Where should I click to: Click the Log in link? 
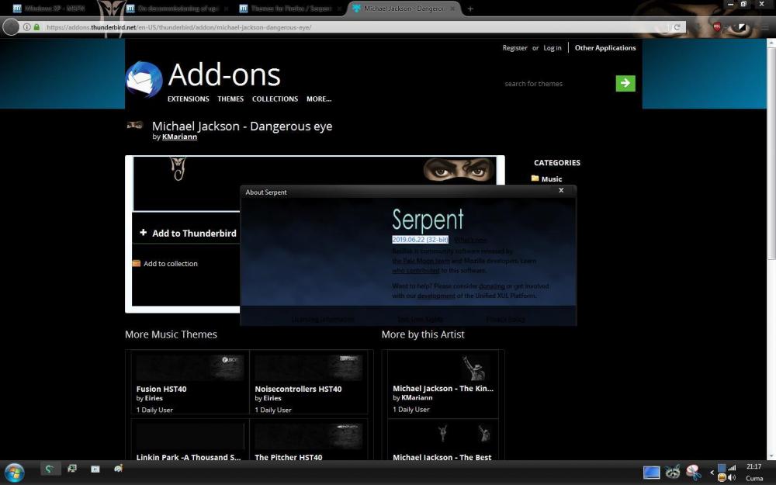pyautogui.click(x=552, y=48)
